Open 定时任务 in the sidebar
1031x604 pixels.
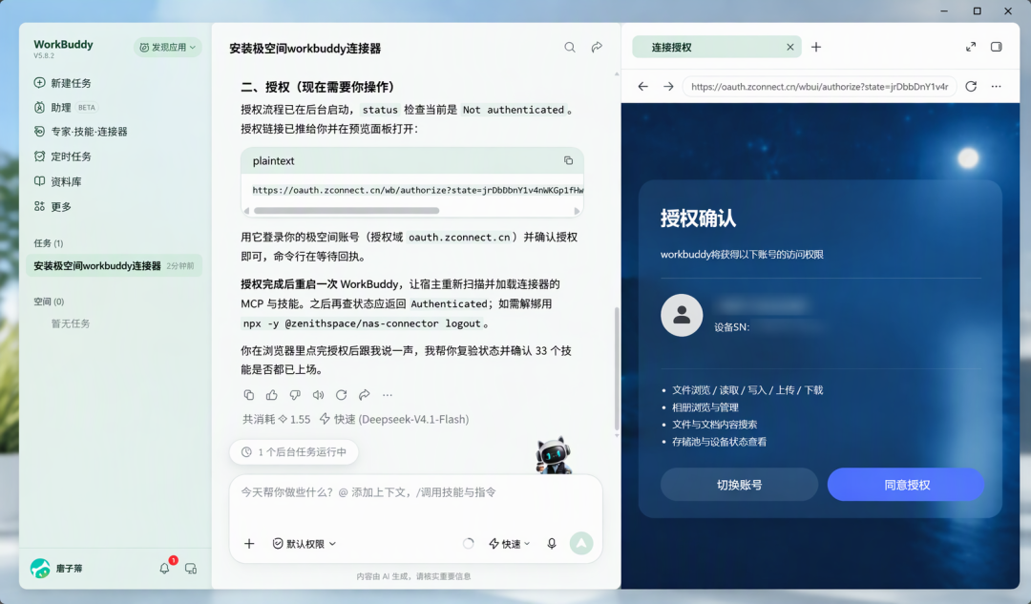(x=62, y=156)
